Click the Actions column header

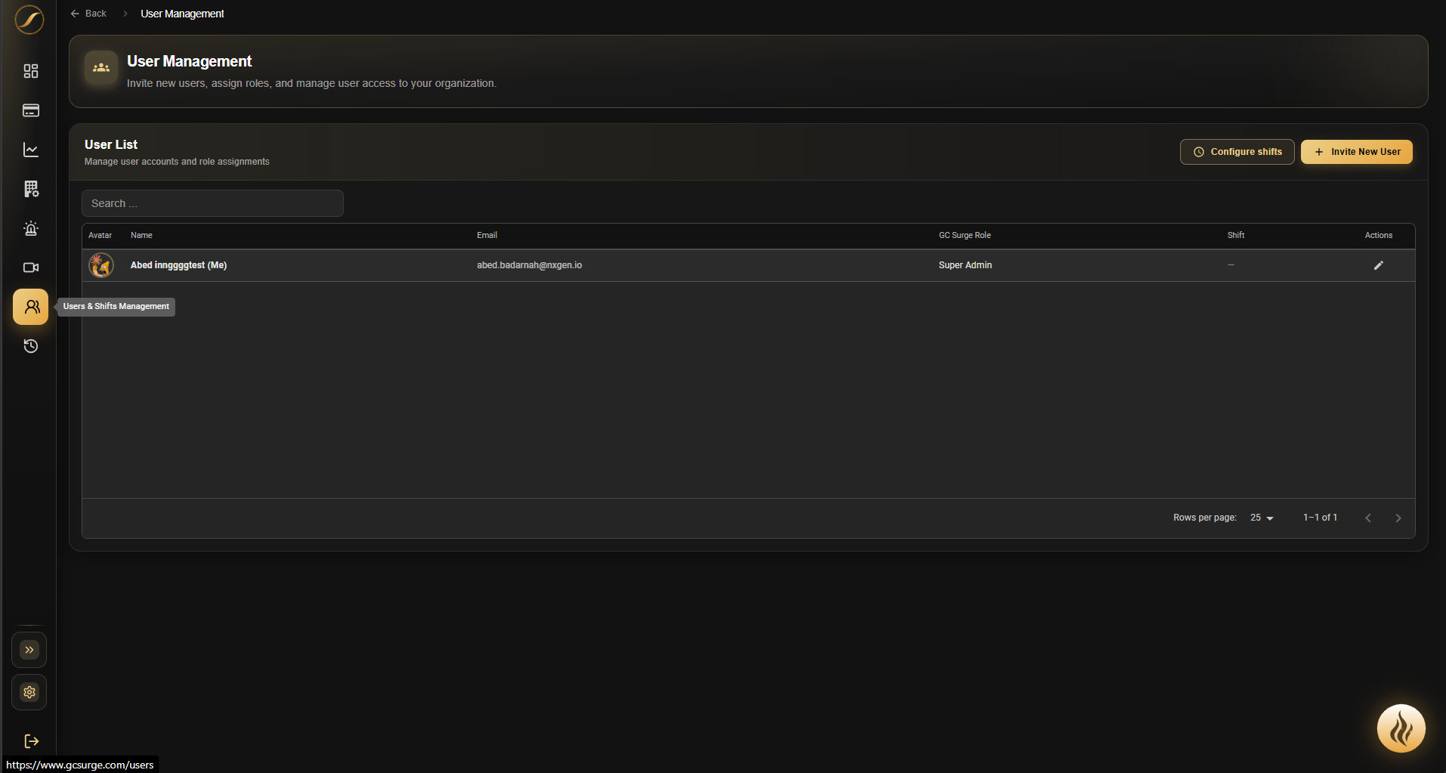(x=1379, y=235)
